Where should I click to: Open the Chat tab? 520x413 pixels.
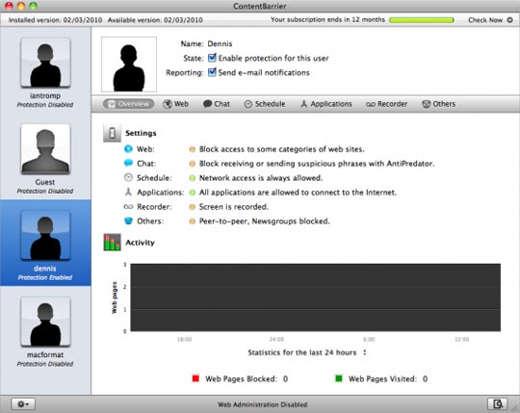pos(217,104)
